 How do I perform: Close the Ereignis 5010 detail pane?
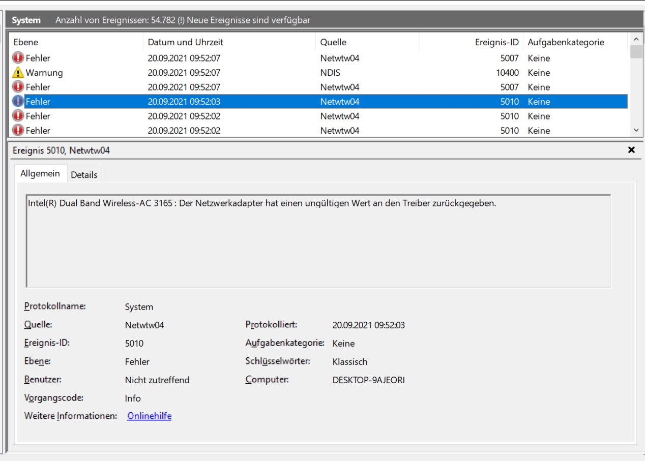(x=631, y=150)
